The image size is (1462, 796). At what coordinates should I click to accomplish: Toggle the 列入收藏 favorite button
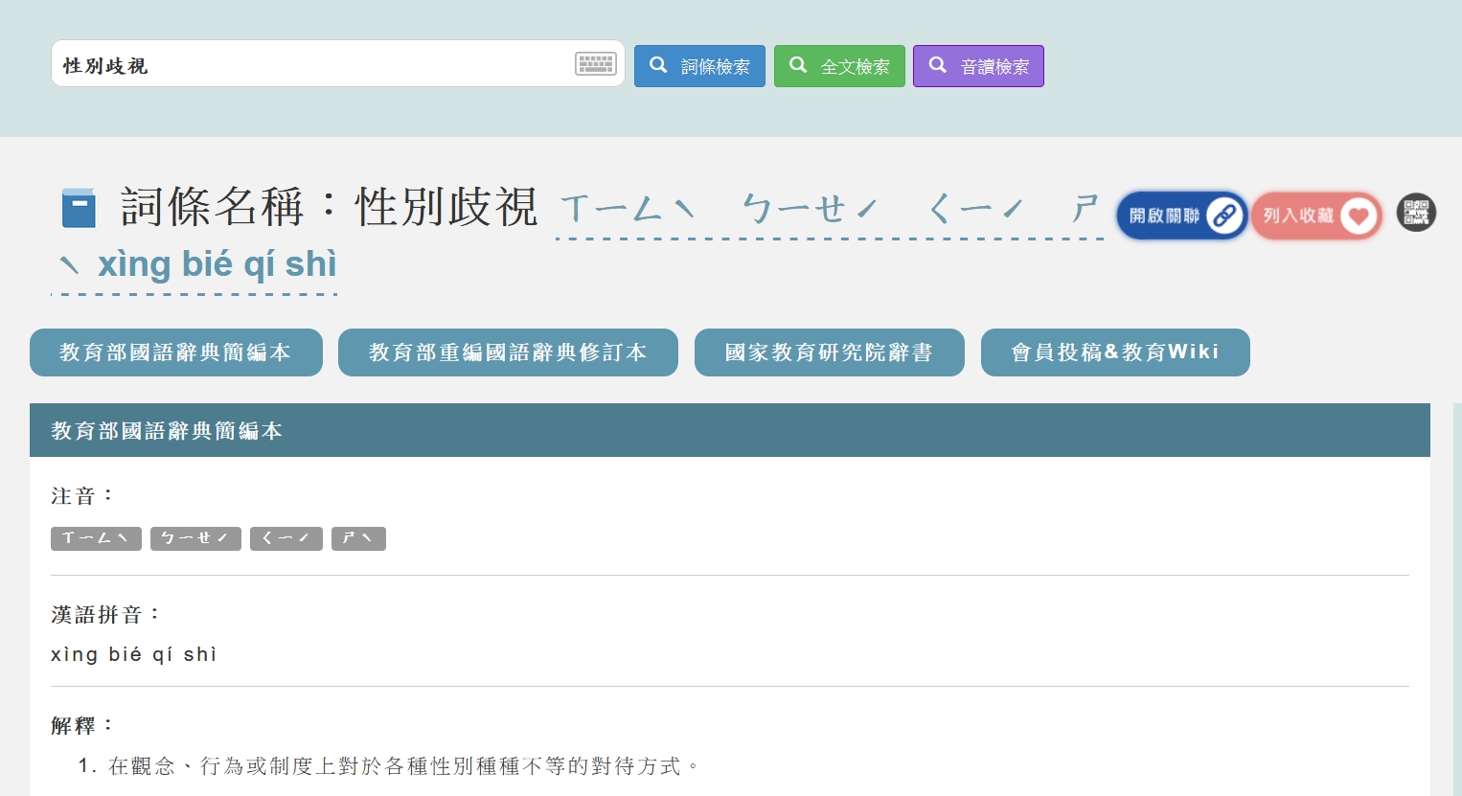(x=1316, y=216)
